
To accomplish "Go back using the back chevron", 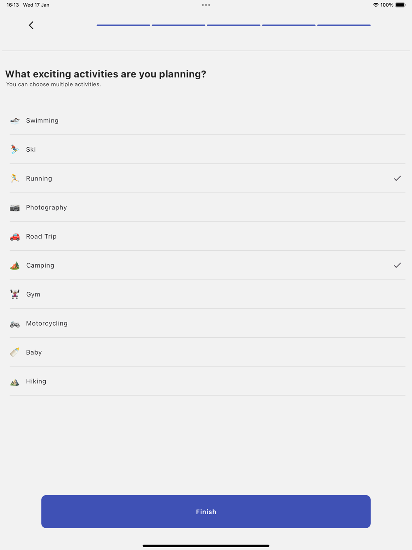I will [x=31, y=25].
